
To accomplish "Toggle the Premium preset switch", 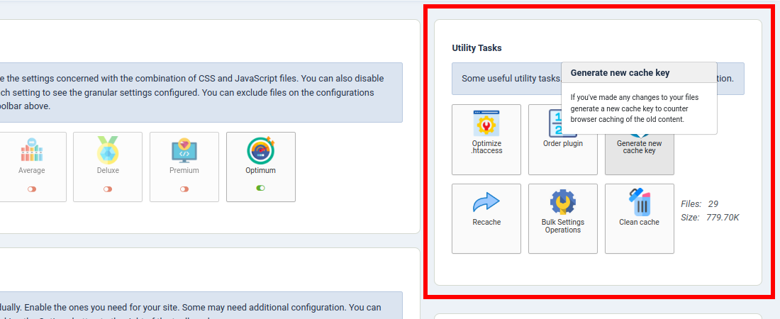I will tap(184, 189).
